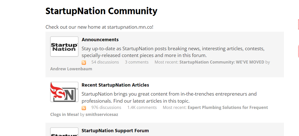Click the 3 comments count
This screenshot has height=136, width=299.
(x=137, y=62)
